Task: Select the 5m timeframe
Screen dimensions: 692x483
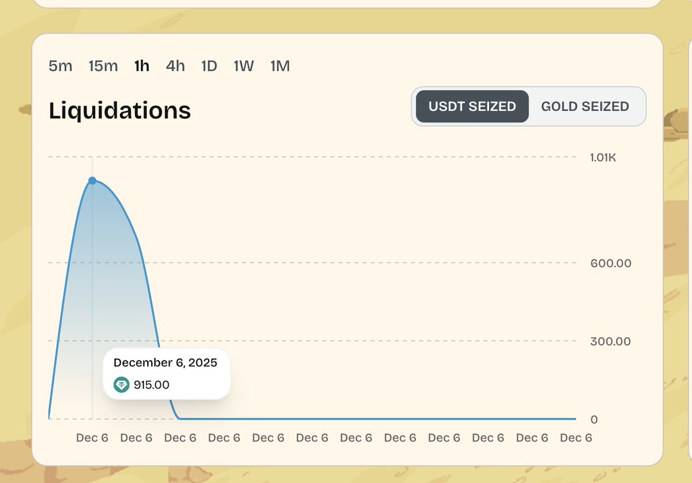Action: 61,66
